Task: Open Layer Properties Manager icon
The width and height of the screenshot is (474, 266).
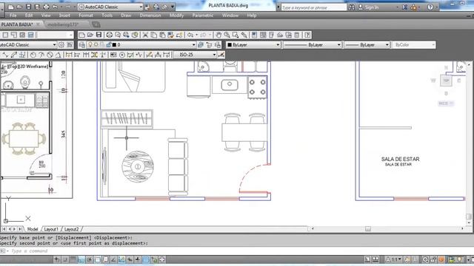Action: click(82, 45)
